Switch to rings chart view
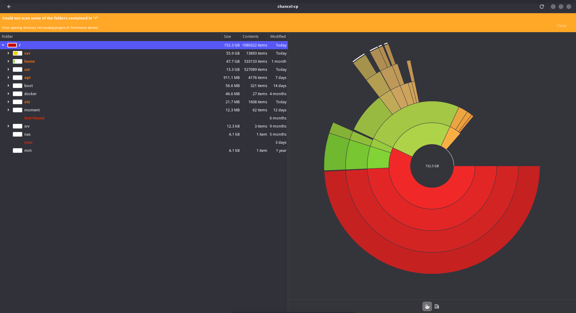This screenshot has width=576, height=313. pos(427,306)
